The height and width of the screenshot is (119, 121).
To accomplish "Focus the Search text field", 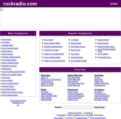I will point(77,107).
